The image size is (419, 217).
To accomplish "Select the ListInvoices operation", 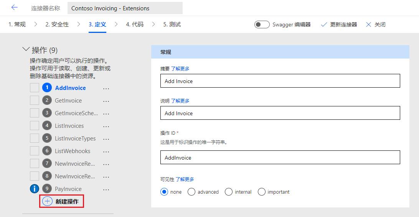I will [x=69, y=126].
